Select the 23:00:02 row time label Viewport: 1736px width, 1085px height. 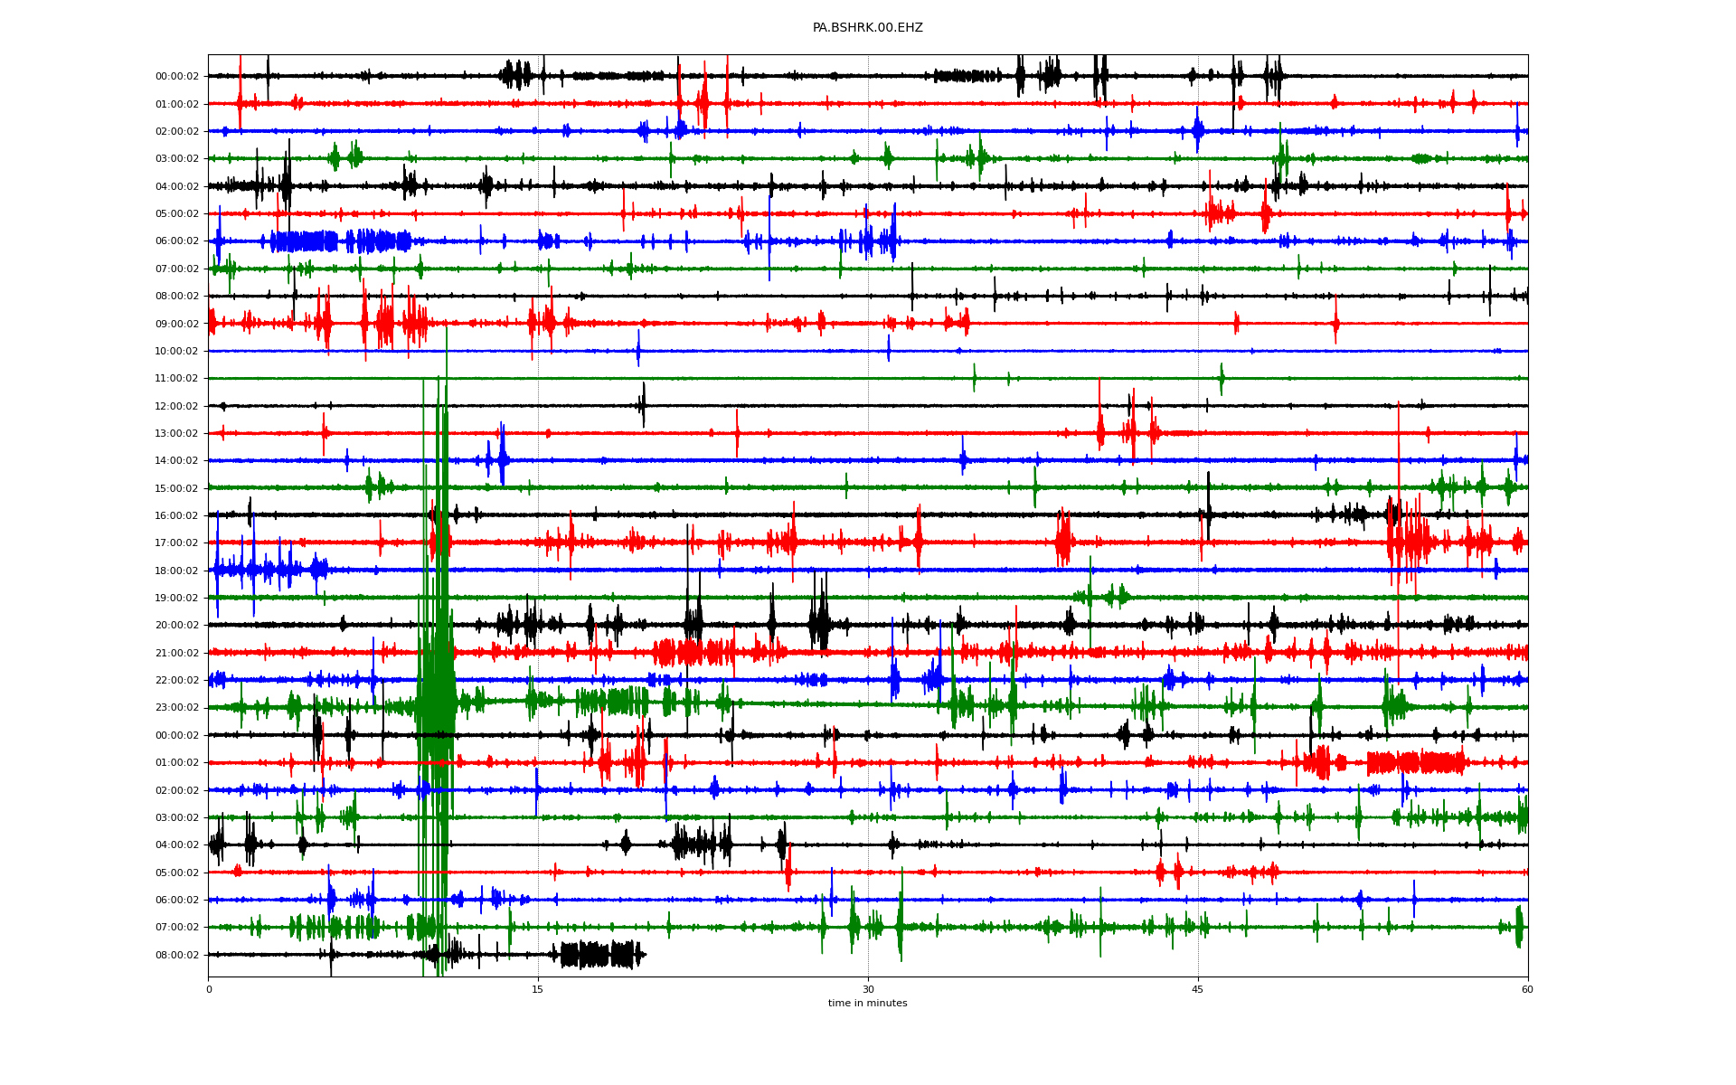pyautogui.click(x=177, y=708)
